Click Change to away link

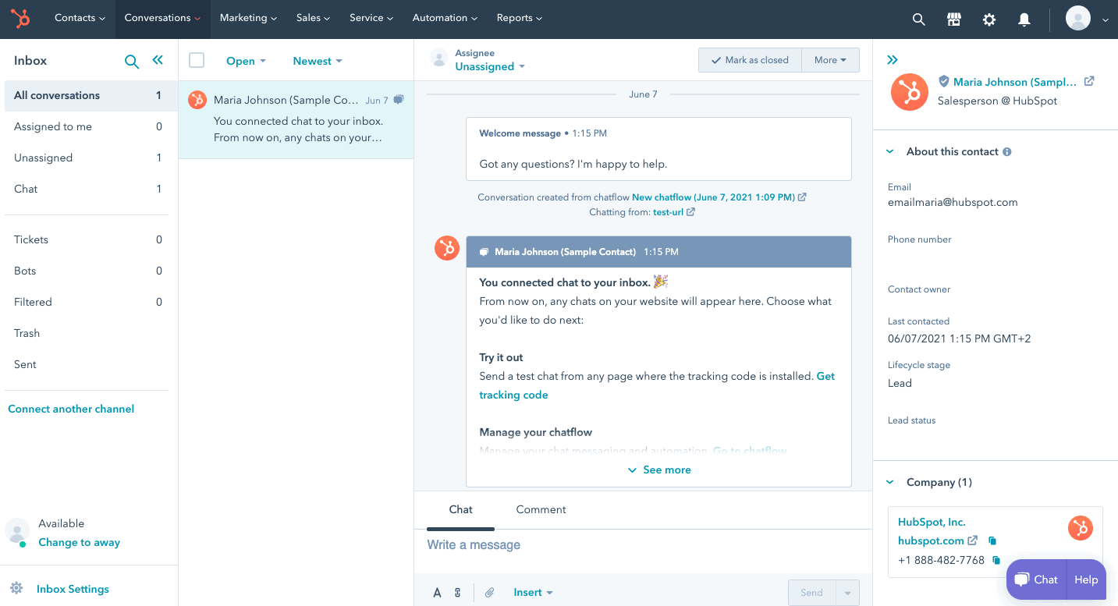pyautogui.click(x=79, y=543)
